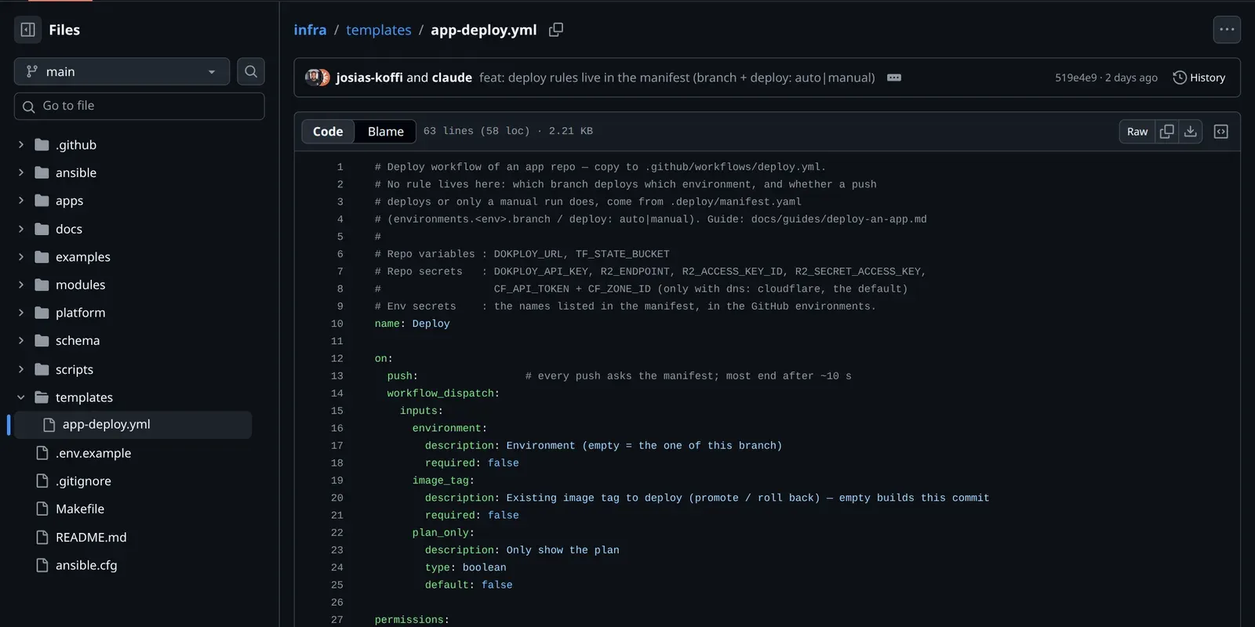Open the docs folder
The image size is (1255, 627).
click(69, 229)
